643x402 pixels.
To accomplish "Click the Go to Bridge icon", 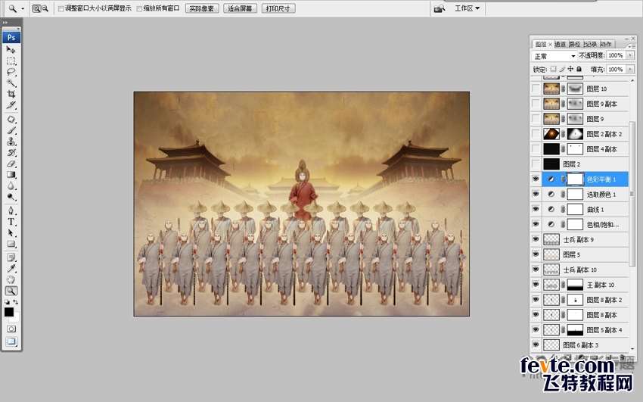I will tap(440, 8).
